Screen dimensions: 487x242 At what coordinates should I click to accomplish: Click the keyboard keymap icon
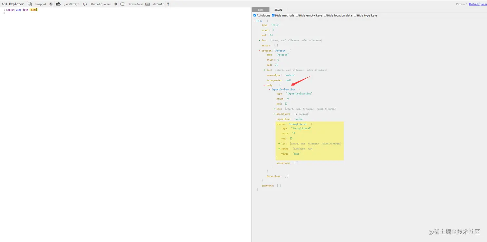[x=148, y=4]
